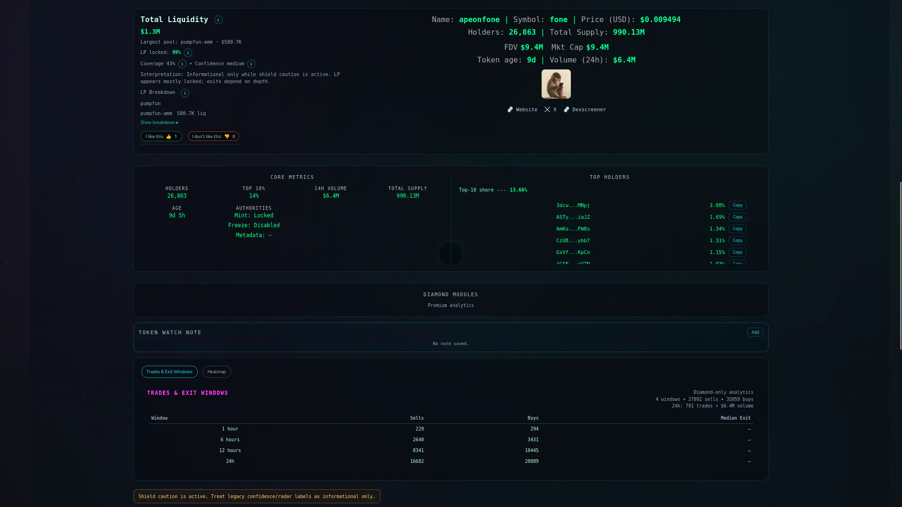Copy holder address AmKo...FW8s

coord(738,229)
